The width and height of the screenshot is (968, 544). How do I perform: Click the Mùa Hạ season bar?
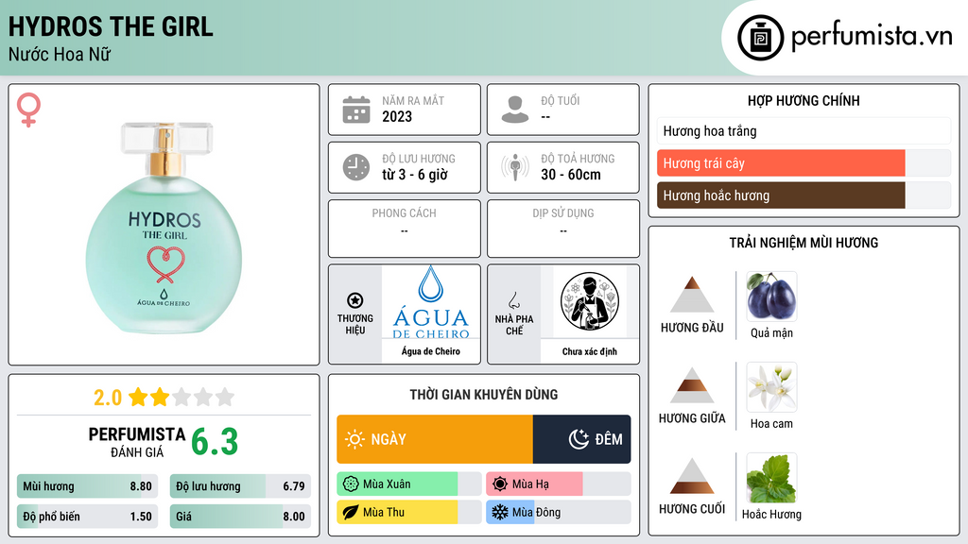point(558,484)
